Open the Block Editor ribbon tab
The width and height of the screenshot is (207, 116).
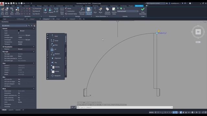pyautogui.click(x=139, y=6)
